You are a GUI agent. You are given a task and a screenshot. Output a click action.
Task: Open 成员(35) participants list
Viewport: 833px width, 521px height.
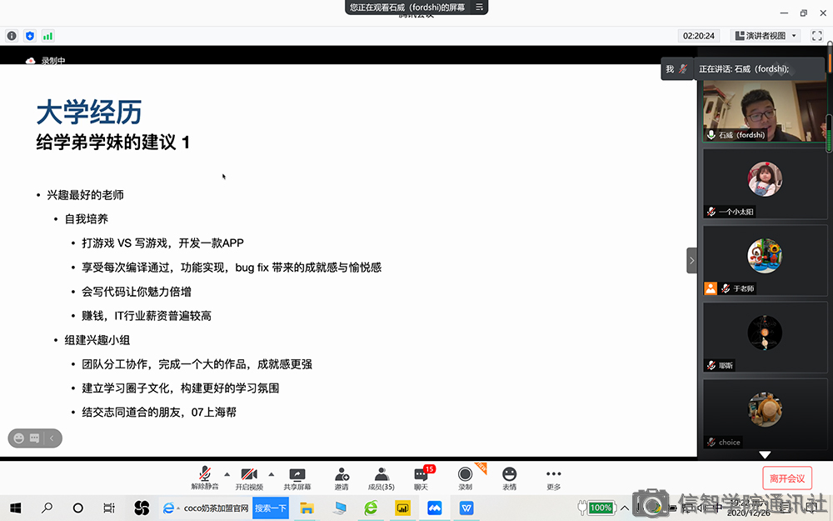381,478
